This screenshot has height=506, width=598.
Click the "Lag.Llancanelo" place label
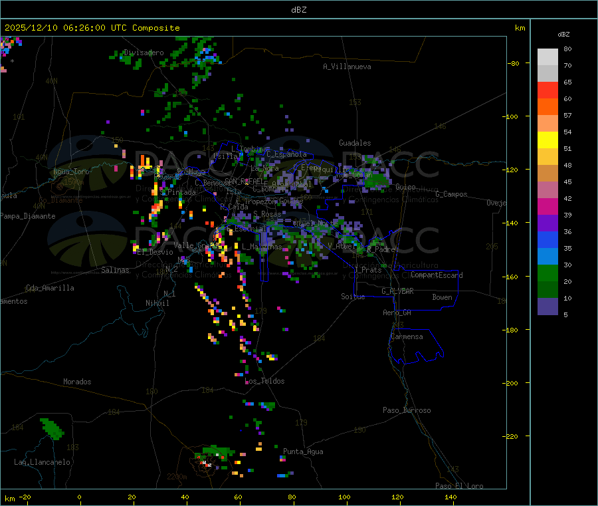(43, 462)
